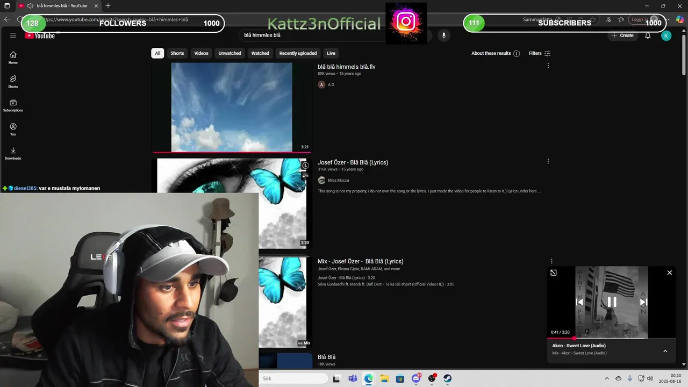Select the Videos filter chip
688x387 pixels.
201,53
